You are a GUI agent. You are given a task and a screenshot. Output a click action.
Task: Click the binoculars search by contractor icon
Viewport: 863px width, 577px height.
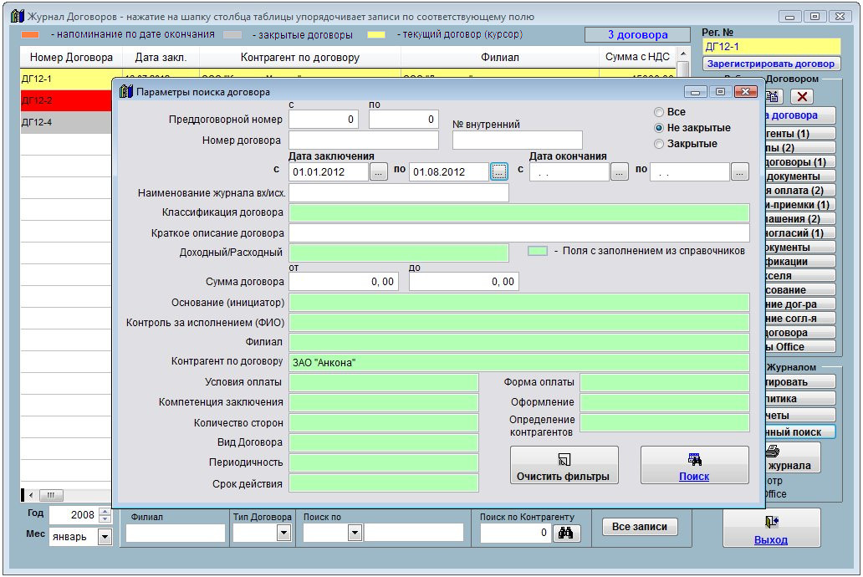pyautogui.click(x=566, y=533)
